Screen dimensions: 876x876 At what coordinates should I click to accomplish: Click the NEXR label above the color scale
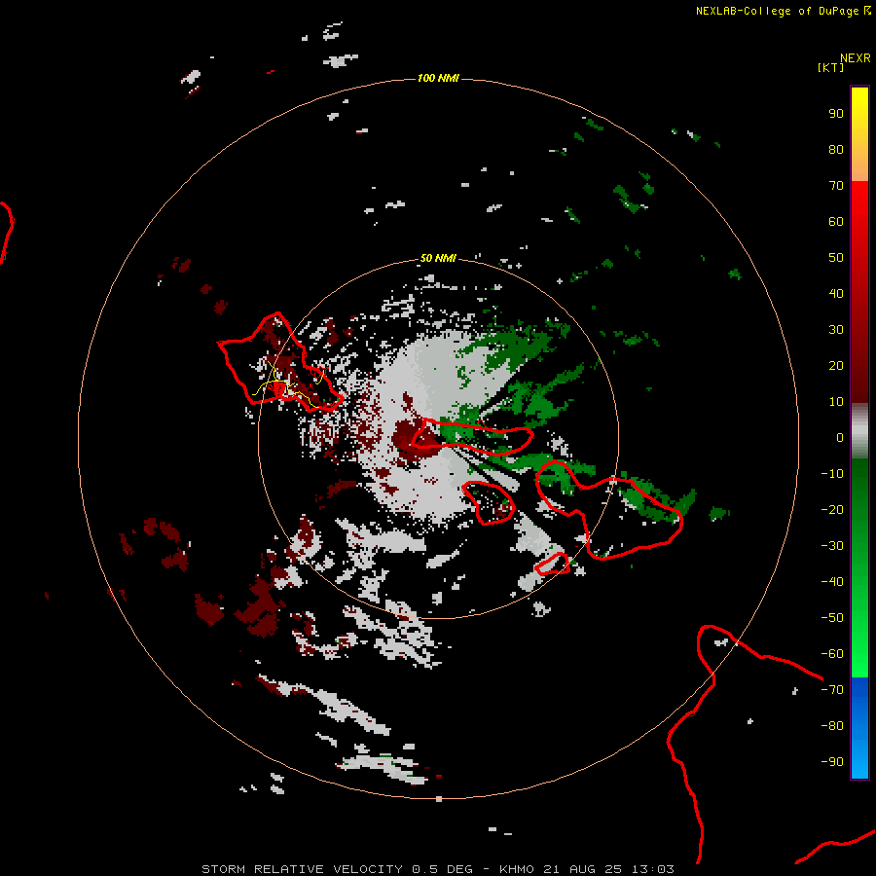(855, 58)
